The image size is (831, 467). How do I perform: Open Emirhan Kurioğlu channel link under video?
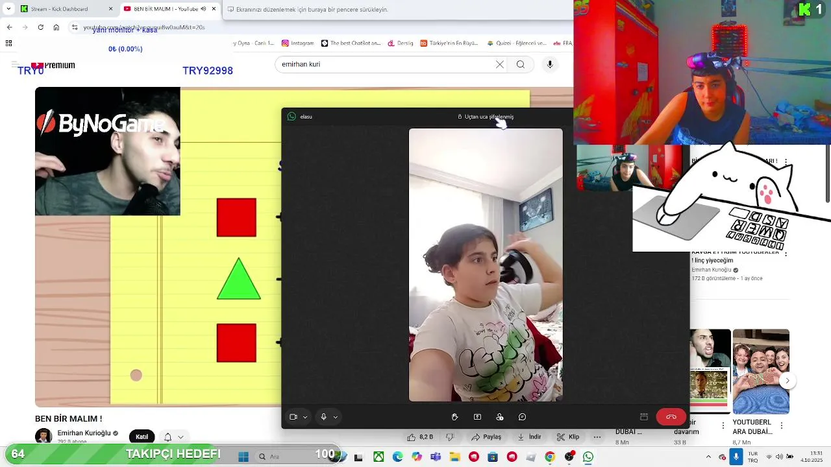point(84,433)
